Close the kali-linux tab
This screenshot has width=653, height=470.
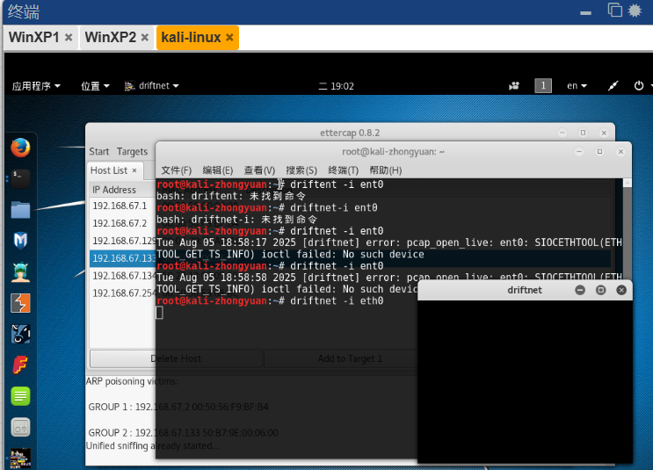pyautogui.click(x=229, y=38)
